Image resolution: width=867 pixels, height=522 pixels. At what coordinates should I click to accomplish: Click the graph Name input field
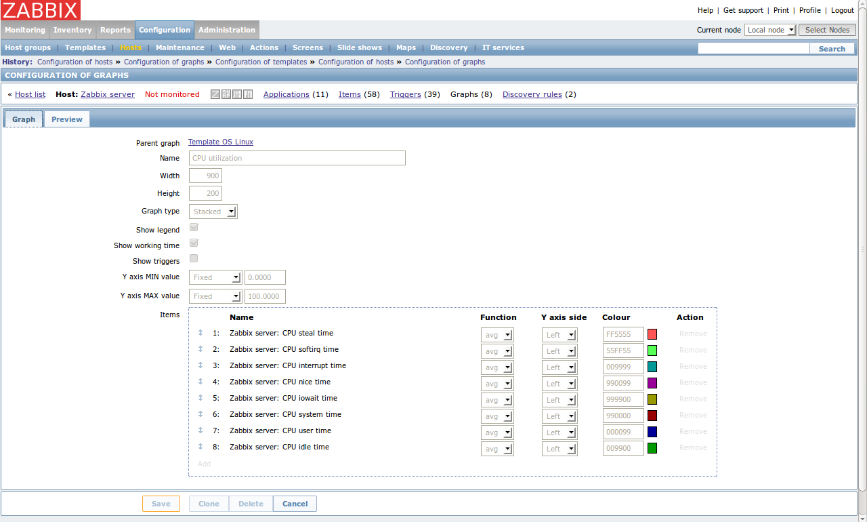click(297, 158)
